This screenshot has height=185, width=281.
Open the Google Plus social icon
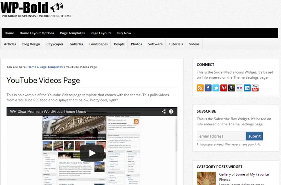(x=232, y=88)
